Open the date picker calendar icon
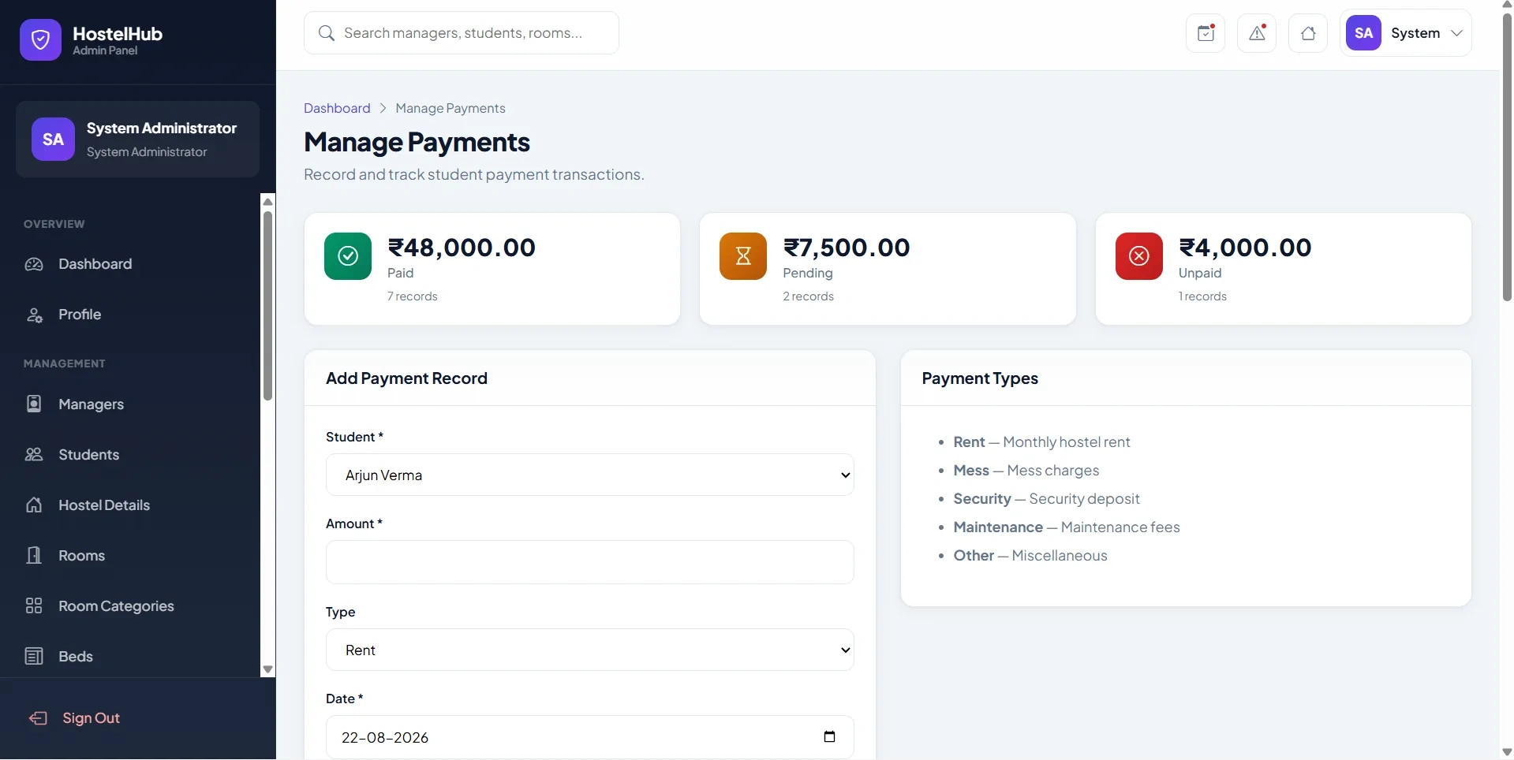1514x760 pixels. point(829,736)
